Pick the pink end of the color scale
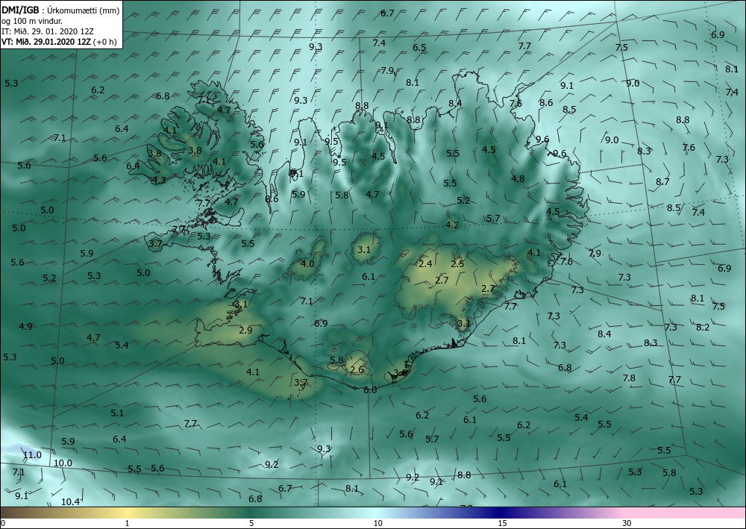Viewport: 746px width, 529px height. click(x=685, y=513)
